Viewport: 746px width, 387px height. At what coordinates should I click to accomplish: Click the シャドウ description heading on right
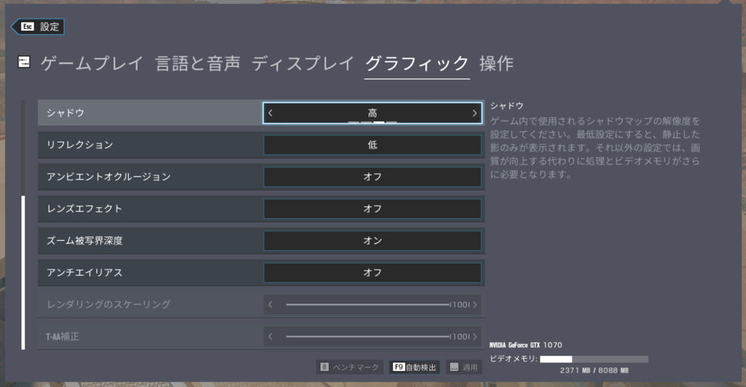coord(507,105)
